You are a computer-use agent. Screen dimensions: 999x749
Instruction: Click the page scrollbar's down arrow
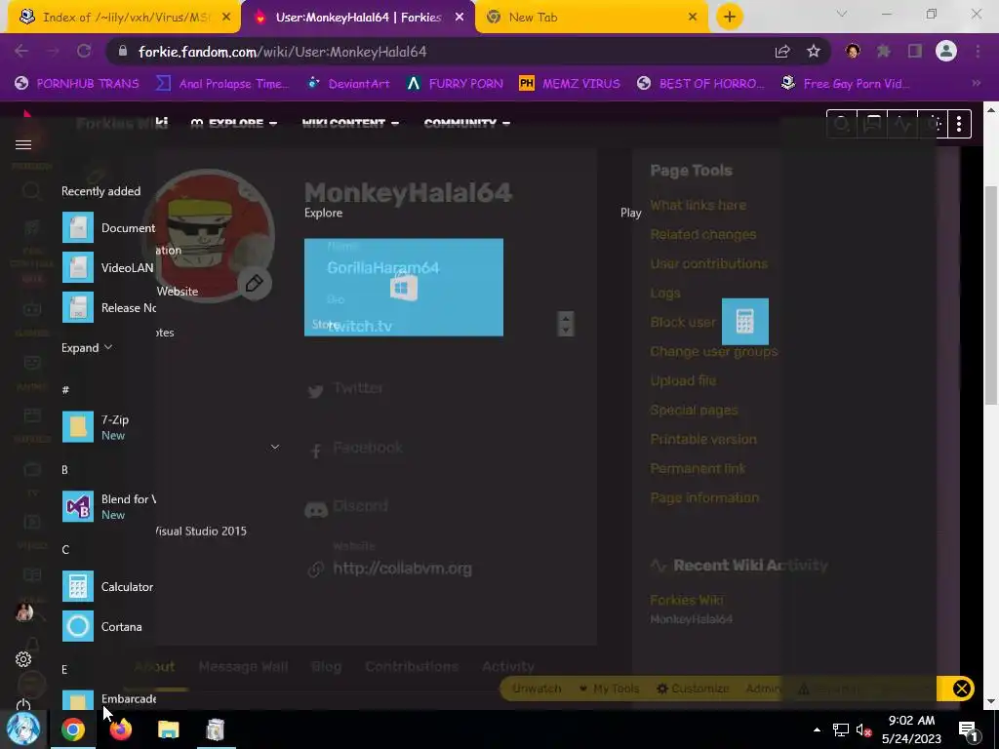(x=991, y=701)
